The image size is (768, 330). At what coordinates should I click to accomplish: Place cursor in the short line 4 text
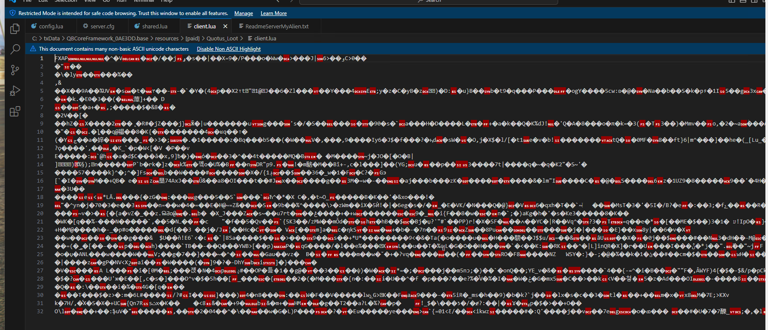click(x=58, y=83)
